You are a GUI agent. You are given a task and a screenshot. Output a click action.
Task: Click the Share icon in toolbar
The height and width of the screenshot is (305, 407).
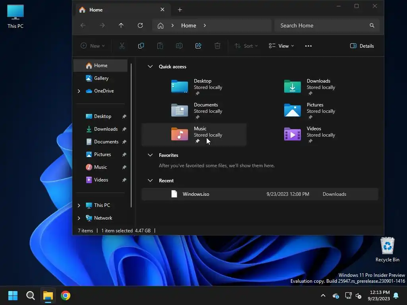[198, 46]
